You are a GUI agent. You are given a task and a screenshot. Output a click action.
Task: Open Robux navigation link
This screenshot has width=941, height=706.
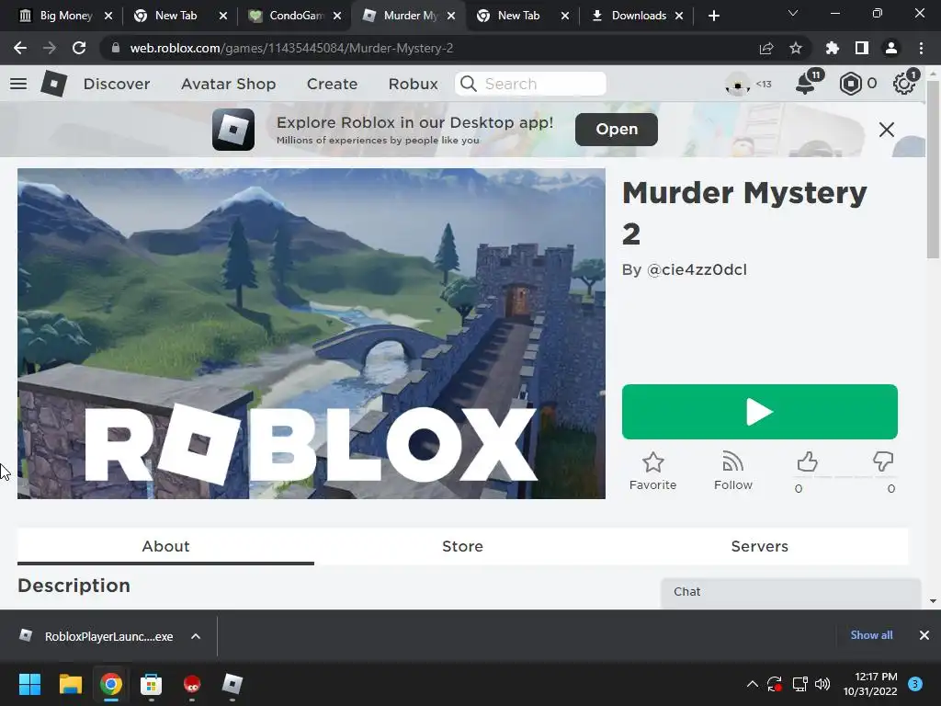[x=413, y=84]
